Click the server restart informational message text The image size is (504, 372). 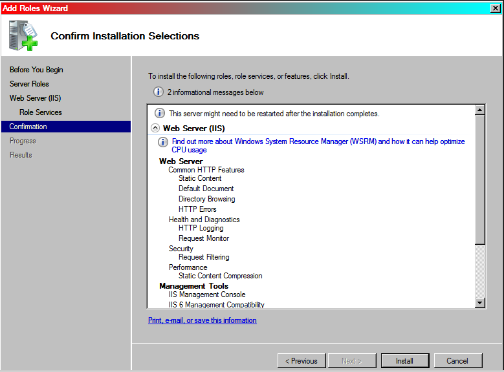click(274, 114)
